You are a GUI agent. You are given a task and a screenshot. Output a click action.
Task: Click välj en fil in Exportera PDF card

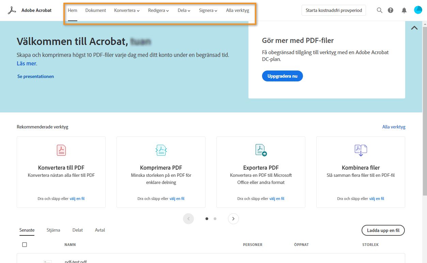[277, 199]
